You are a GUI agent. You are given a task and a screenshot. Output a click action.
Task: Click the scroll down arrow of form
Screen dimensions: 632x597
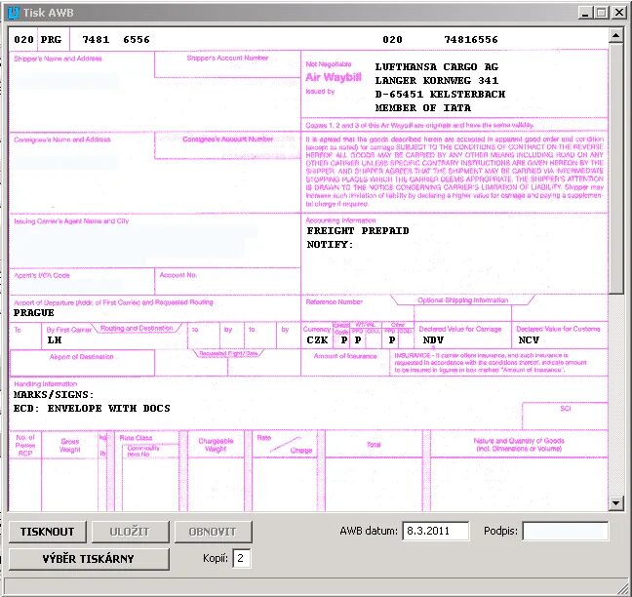click(615, 502)
